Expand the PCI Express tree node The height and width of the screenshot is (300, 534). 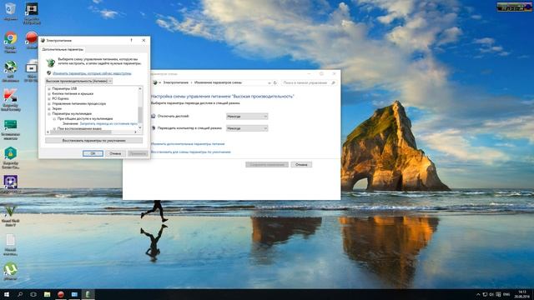point(49,98)
